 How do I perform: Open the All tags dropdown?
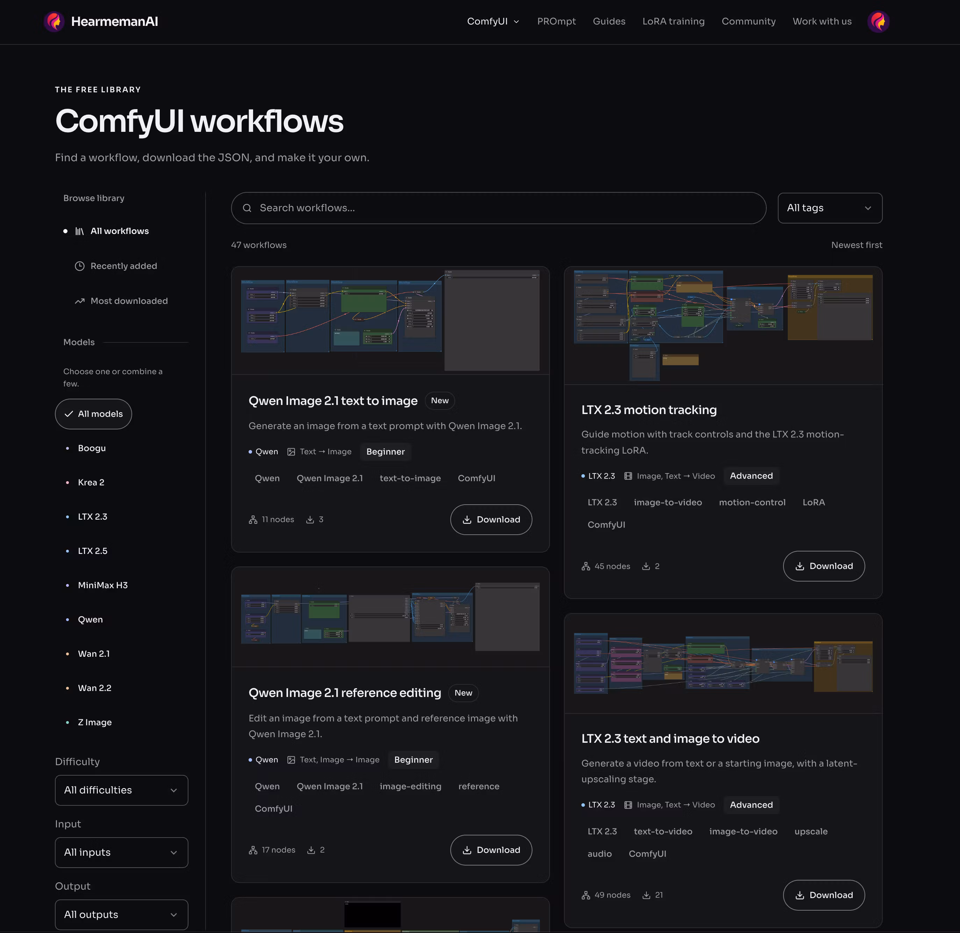tap(830, 208)
